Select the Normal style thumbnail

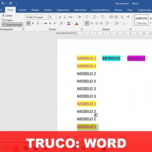pos(141,20)
